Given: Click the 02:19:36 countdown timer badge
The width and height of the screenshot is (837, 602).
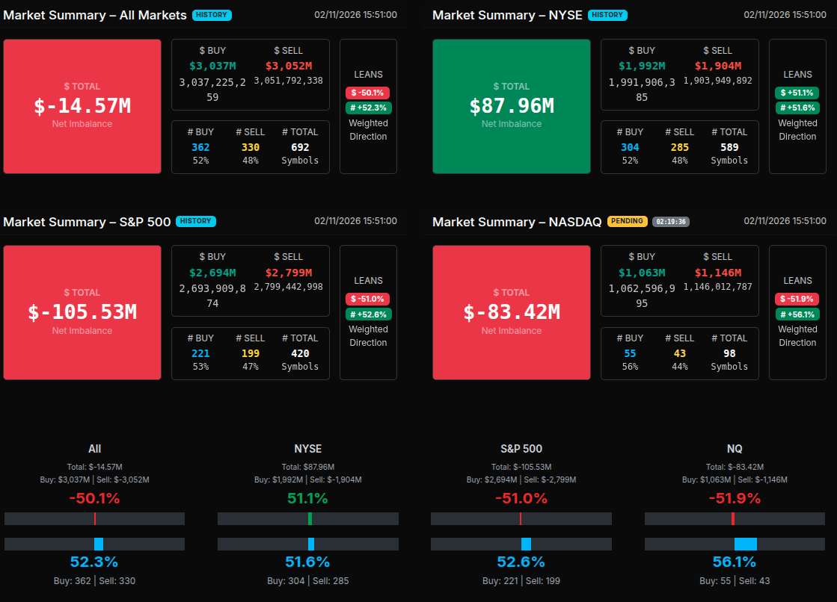Looking at the screenshot, I should click(671, 221).
